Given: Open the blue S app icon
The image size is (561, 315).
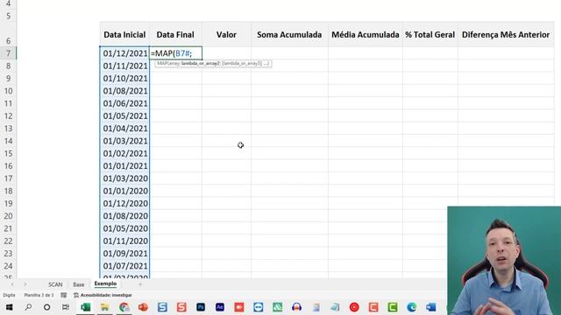Looking at the screenshot, I should (162, 307).
